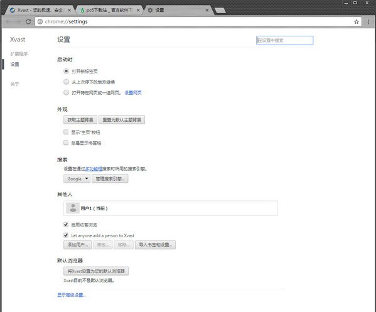Viewport: 376px width, 312px height.
Task: Click 添加用户 button
Action: click(x=78, y=245)
